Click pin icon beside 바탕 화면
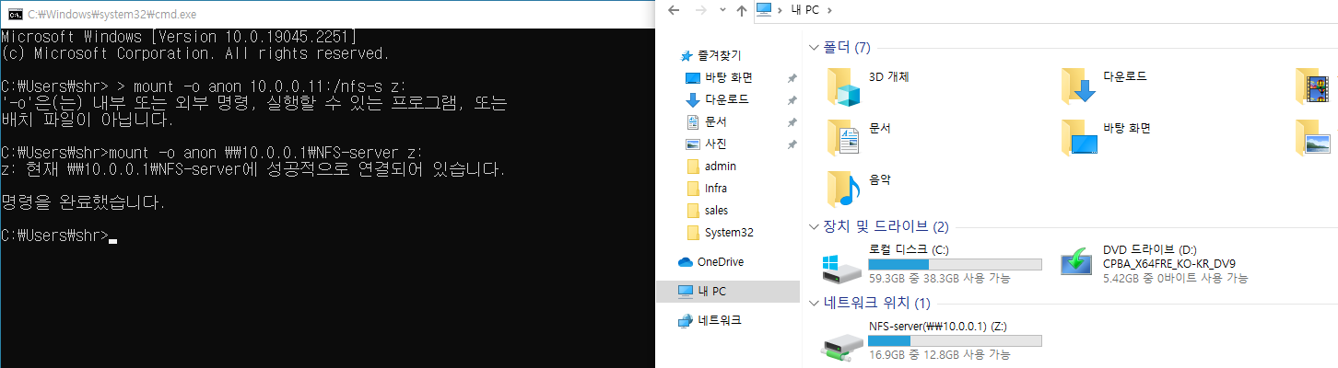 792,78
